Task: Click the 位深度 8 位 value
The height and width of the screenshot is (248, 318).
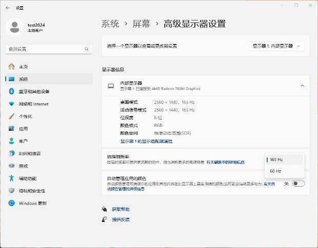Action: click(158, 118)
